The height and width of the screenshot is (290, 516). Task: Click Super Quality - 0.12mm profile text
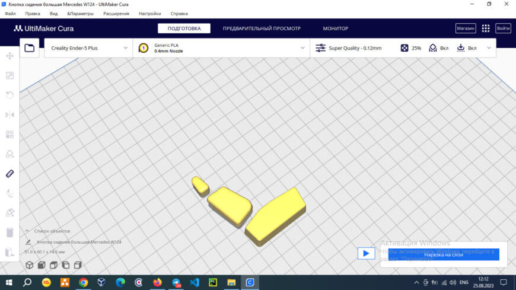tap(355, 48)
